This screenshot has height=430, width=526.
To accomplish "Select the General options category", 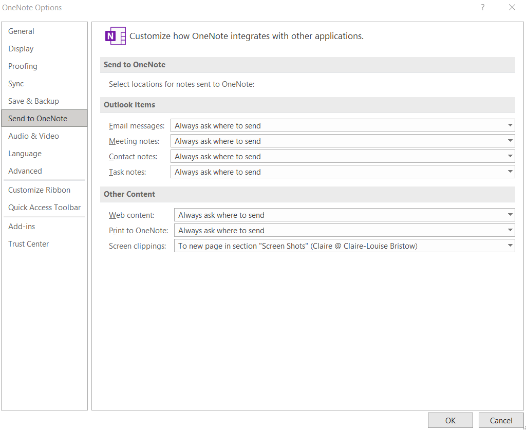I will point(21,31).
